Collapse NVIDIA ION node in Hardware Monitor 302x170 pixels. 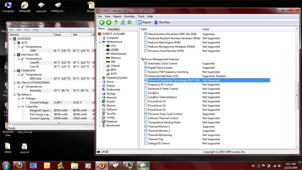click(15, 71)
